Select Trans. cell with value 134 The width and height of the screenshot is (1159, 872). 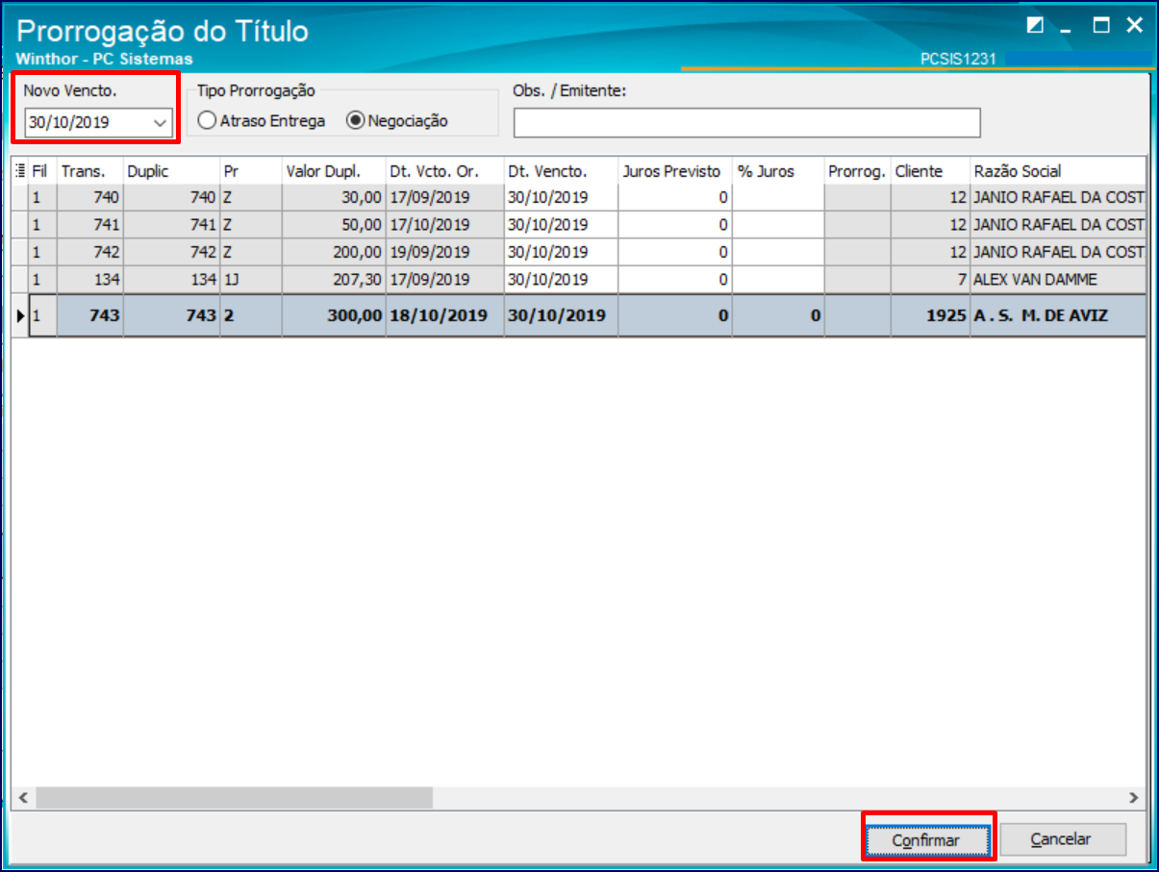(90, 280)
